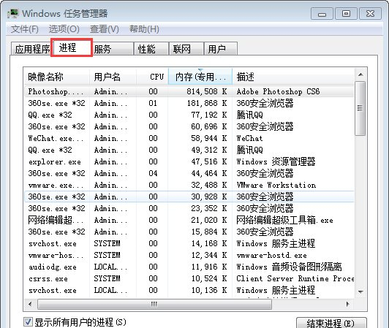
Task: Click the vertical scrollbar up arrow
Action: coord(361,75)
